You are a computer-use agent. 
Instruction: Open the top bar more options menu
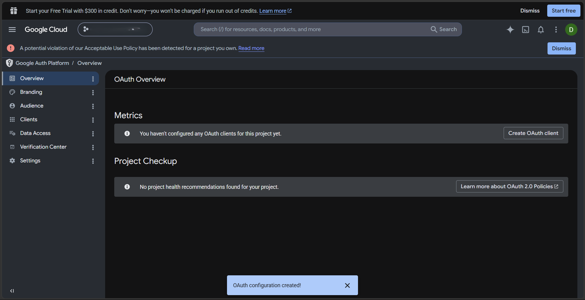tap(556, 30)
